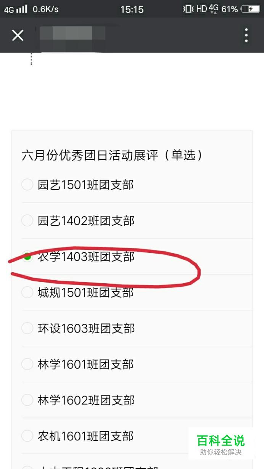The image size is (264, 469).
Task: Tap the vibrate mode status icon
Action: click(188, 9)
